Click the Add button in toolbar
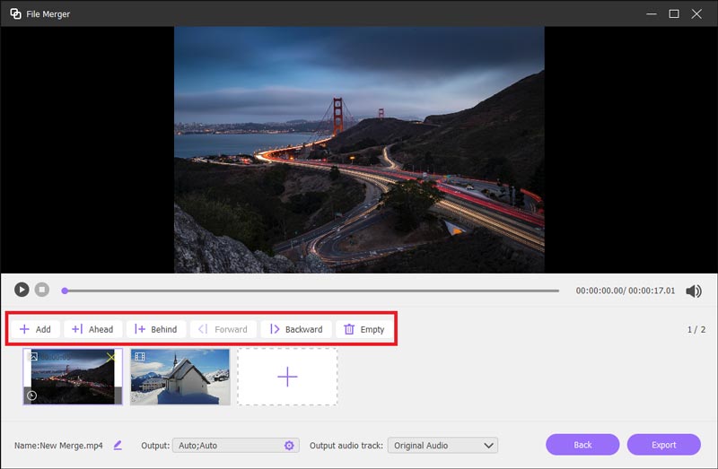 coord(35,329)
